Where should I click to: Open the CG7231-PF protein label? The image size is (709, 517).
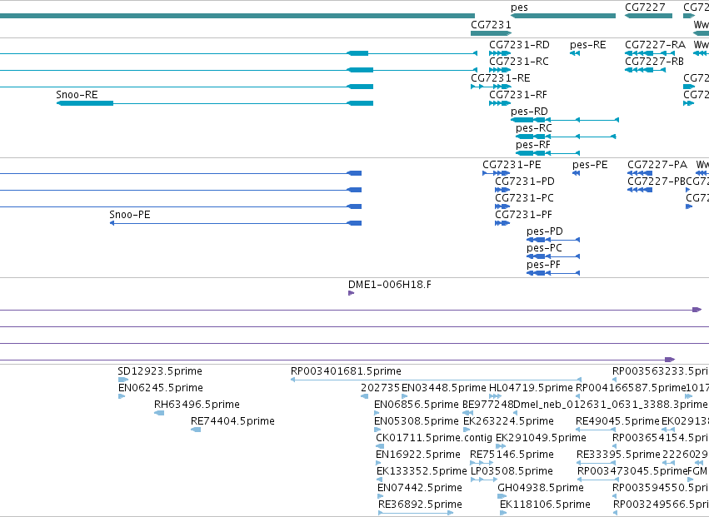pos(523,215)
